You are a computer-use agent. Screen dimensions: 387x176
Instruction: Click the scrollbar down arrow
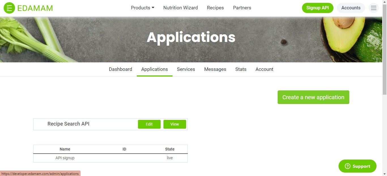(385, 174)
